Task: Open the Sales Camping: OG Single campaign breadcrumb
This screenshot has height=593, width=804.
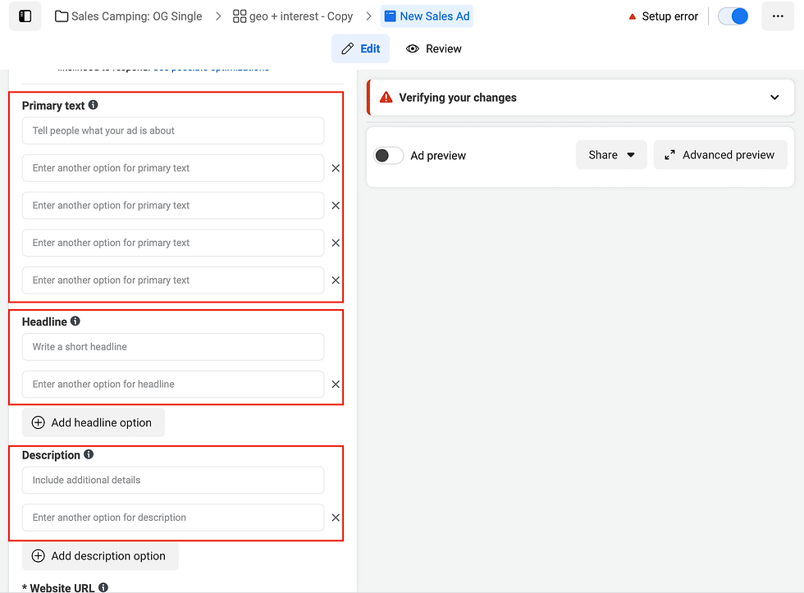Action: (129, 16)
